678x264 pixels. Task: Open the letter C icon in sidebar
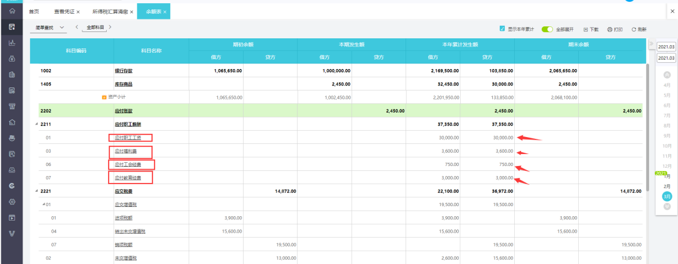pos(12,185)
